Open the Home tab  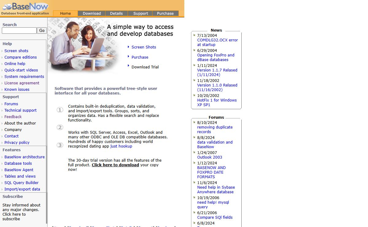pos(65,13)
